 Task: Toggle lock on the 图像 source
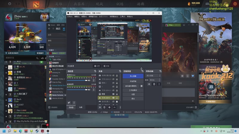[117, 94]
